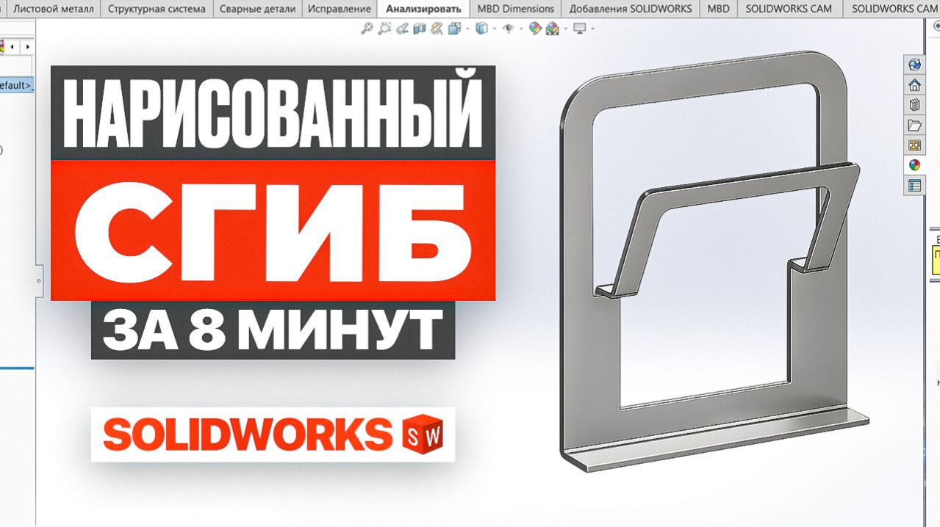
Task: Open the Добавления SOLIDWORKS tab
Action: [x=630, y=9]
